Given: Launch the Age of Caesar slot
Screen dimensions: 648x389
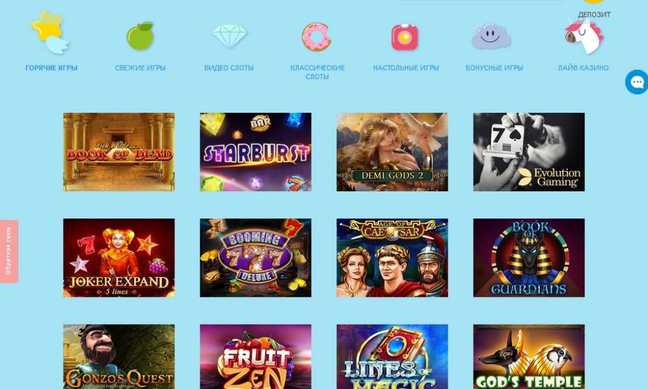Looking at the screenshot, I should point(392,257).
